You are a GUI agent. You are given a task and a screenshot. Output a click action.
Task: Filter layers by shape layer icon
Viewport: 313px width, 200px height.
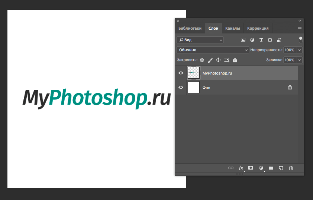270,40
